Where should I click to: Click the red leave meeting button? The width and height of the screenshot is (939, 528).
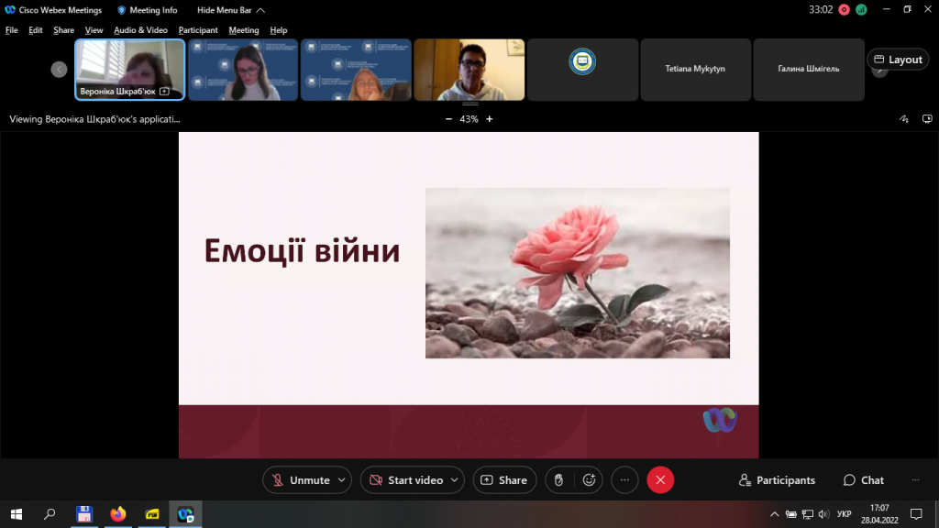(x=660, y=479)
